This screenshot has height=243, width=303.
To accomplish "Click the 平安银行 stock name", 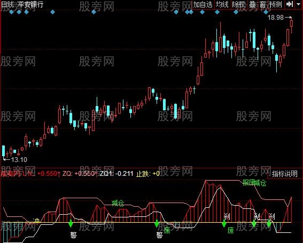I will click(30, 4).
